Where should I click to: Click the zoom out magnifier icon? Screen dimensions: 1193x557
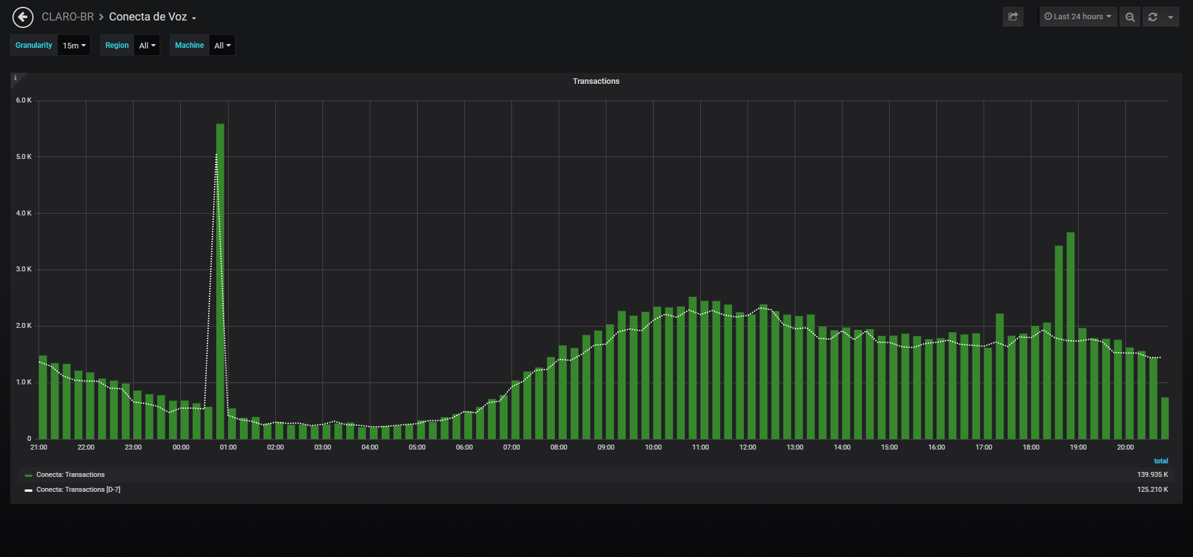pos(1130,17)
